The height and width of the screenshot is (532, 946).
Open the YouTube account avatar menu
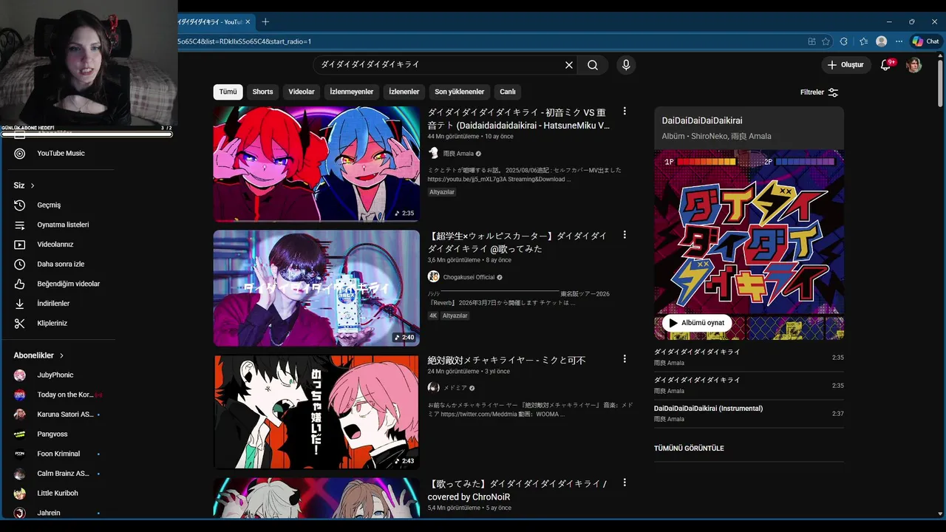tap(914, 65)
